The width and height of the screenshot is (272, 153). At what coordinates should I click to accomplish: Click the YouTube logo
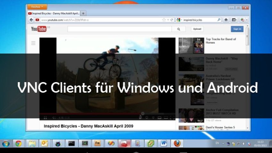point(39,29)
